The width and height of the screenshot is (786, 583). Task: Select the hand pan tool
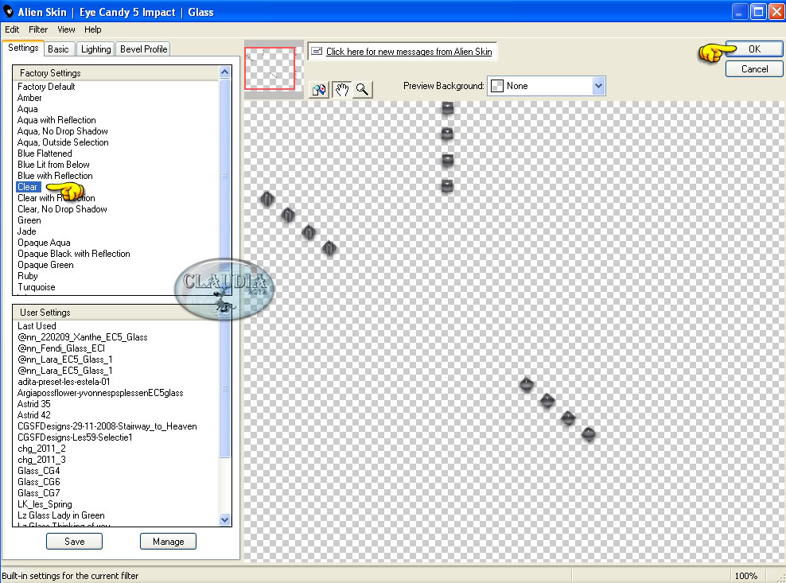point(342,90)
